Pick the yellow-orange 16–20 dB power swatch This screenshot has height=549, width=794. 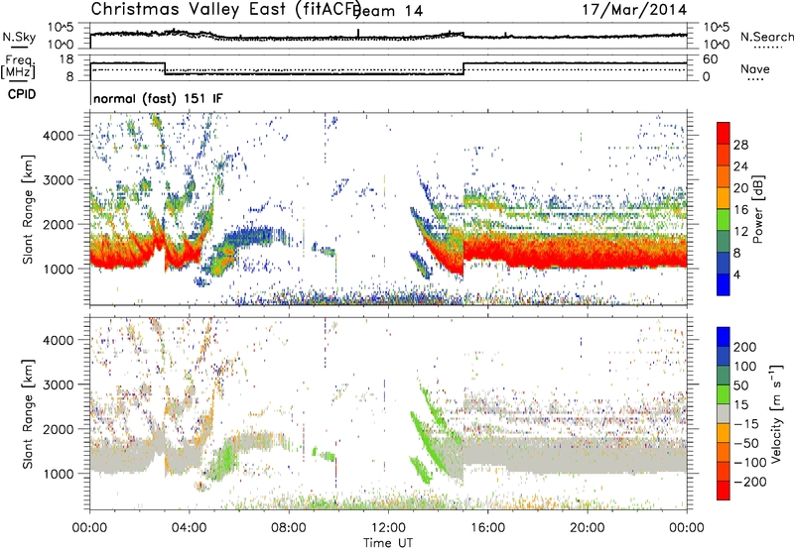724,198
